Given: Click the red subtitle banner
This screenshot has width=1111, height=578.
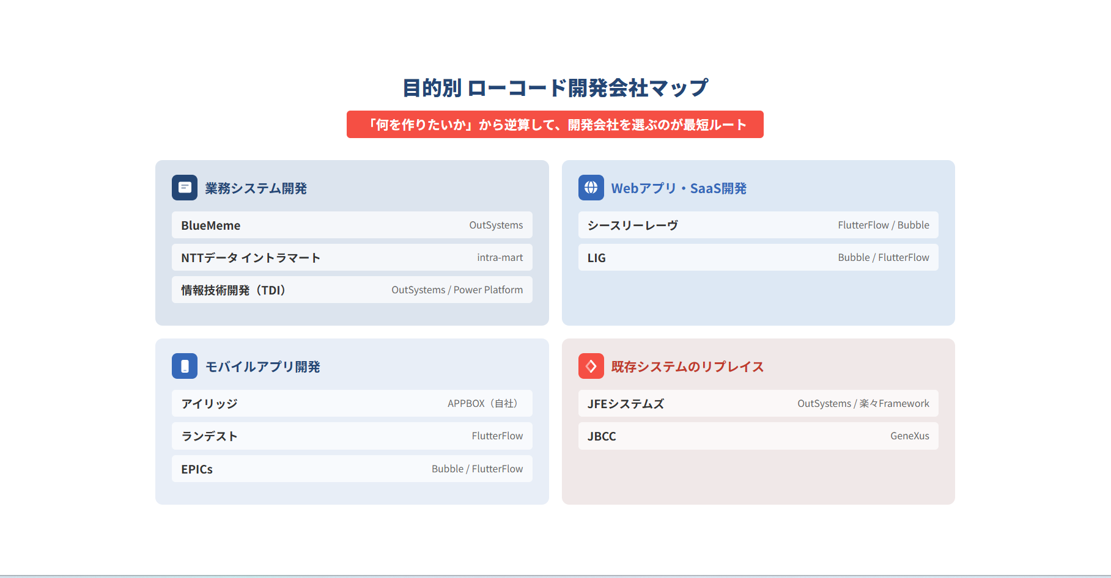Looking at the screenshot, I should pos(555,125).
